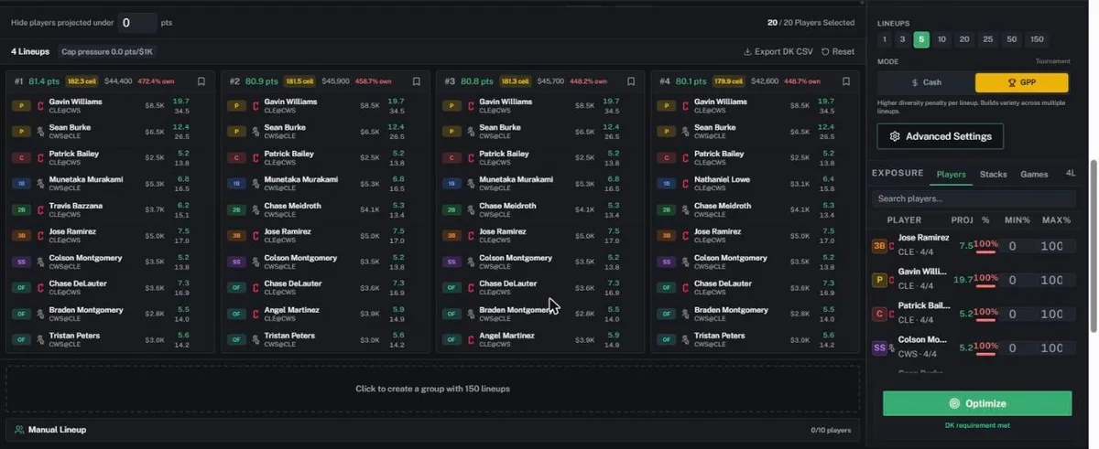Click C position badge for Patrick Bailey in lineup #1
Screen dimensions: 1099x449
[x=22, y=158]
